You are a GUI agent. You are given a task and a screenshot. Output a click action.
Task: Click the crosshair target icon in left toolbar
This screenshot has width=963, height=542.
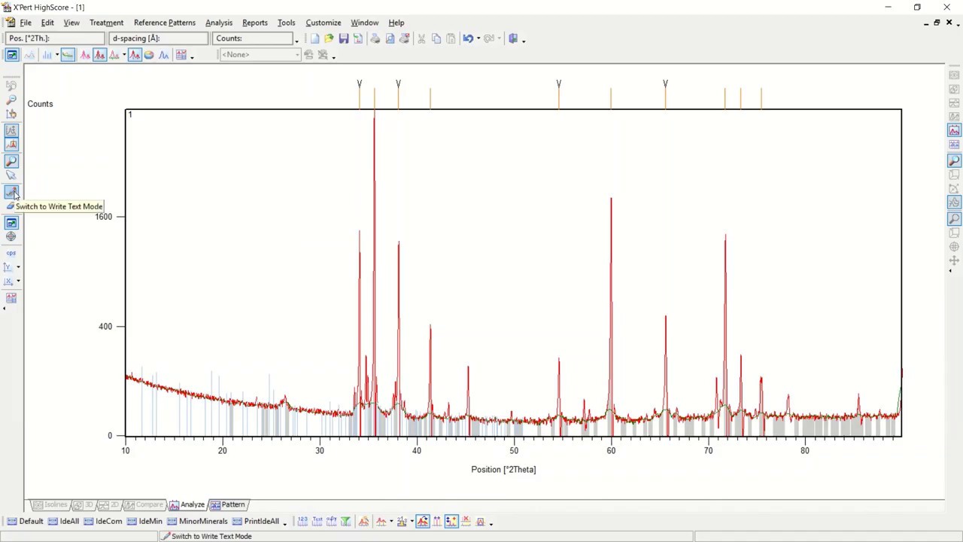click(x=11, y=236)
